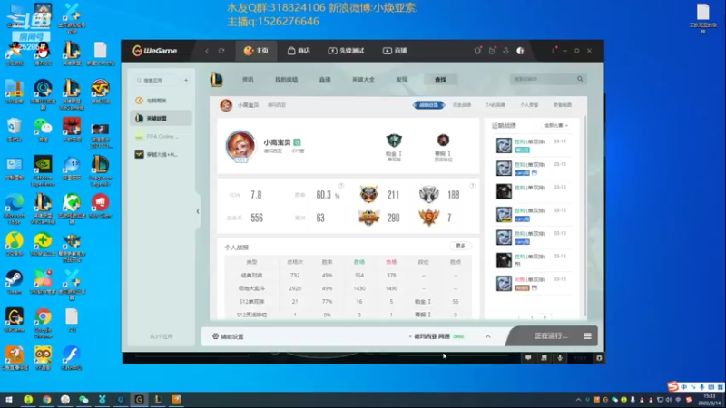726x408 pixels.
Task: Open the 资讯 news tab
Action: tap(248, 80)
